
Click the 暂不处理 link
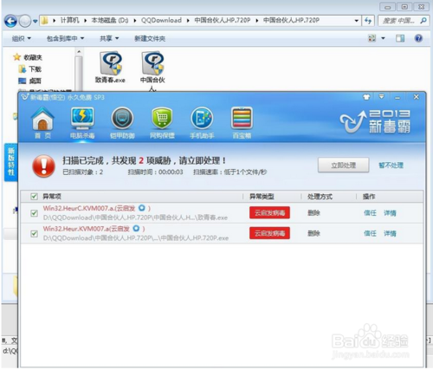pyautogui.click(x=391, y=166)
